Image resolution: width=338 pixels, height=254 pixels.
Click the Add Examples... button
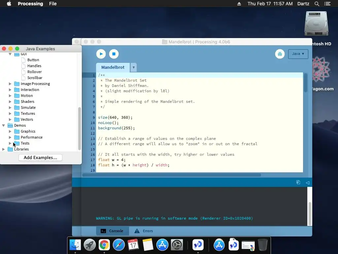(40, 157)
